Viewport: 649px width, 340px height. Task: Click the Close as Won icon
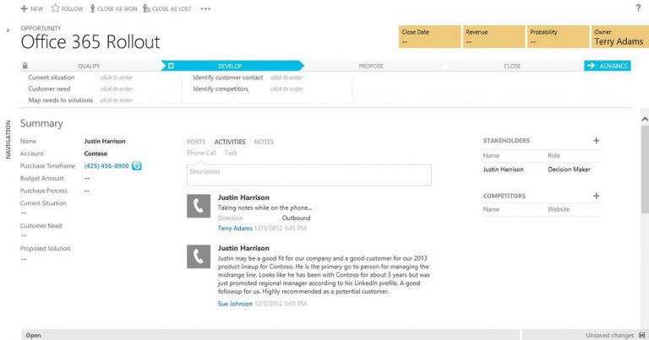92,8
